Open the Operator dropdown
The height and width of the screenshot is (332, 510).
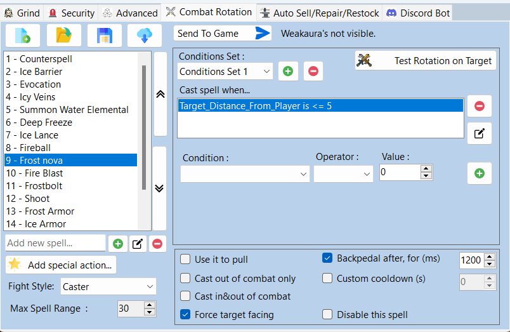tap(343, 173)
